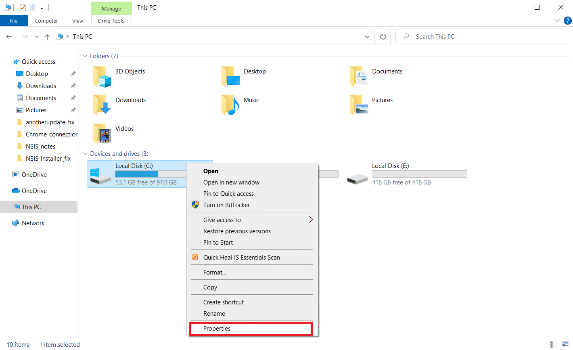Choose Format... in the context menu
Viewport: 573px width, 350px height.
pyautogui.click(x=252, y=272)
